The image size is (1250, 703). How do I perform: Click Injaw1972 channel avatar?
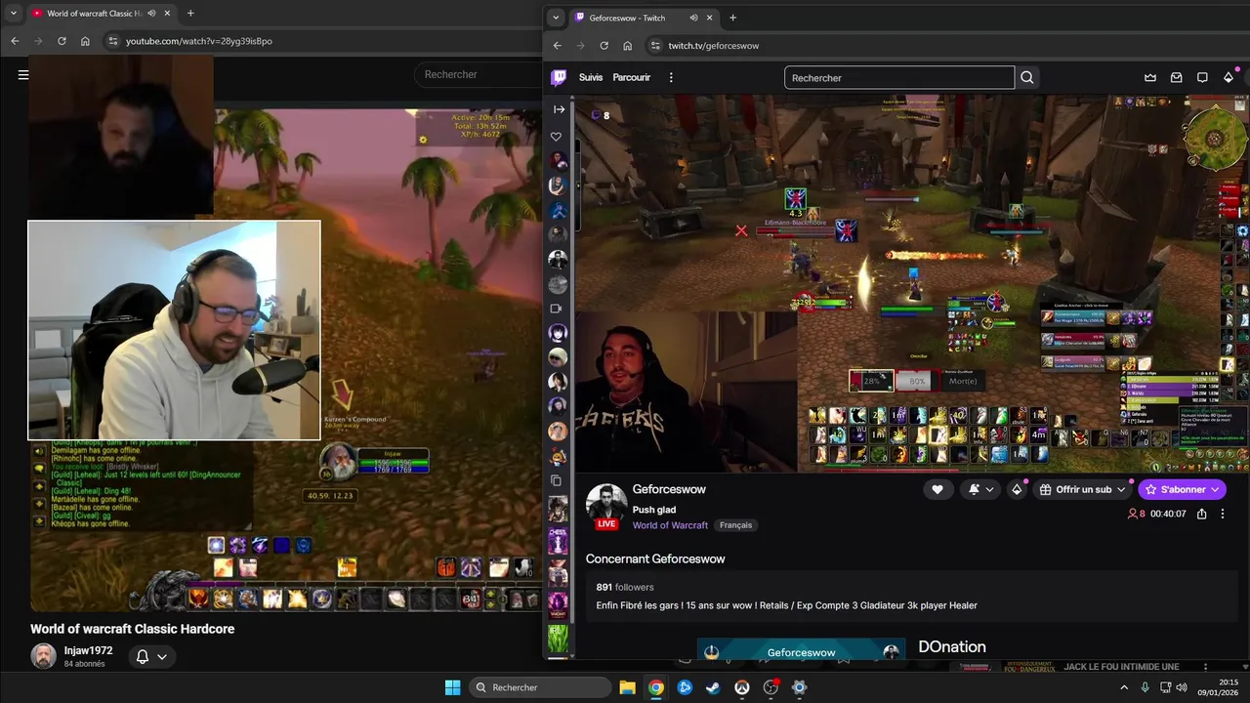[43, 656]
